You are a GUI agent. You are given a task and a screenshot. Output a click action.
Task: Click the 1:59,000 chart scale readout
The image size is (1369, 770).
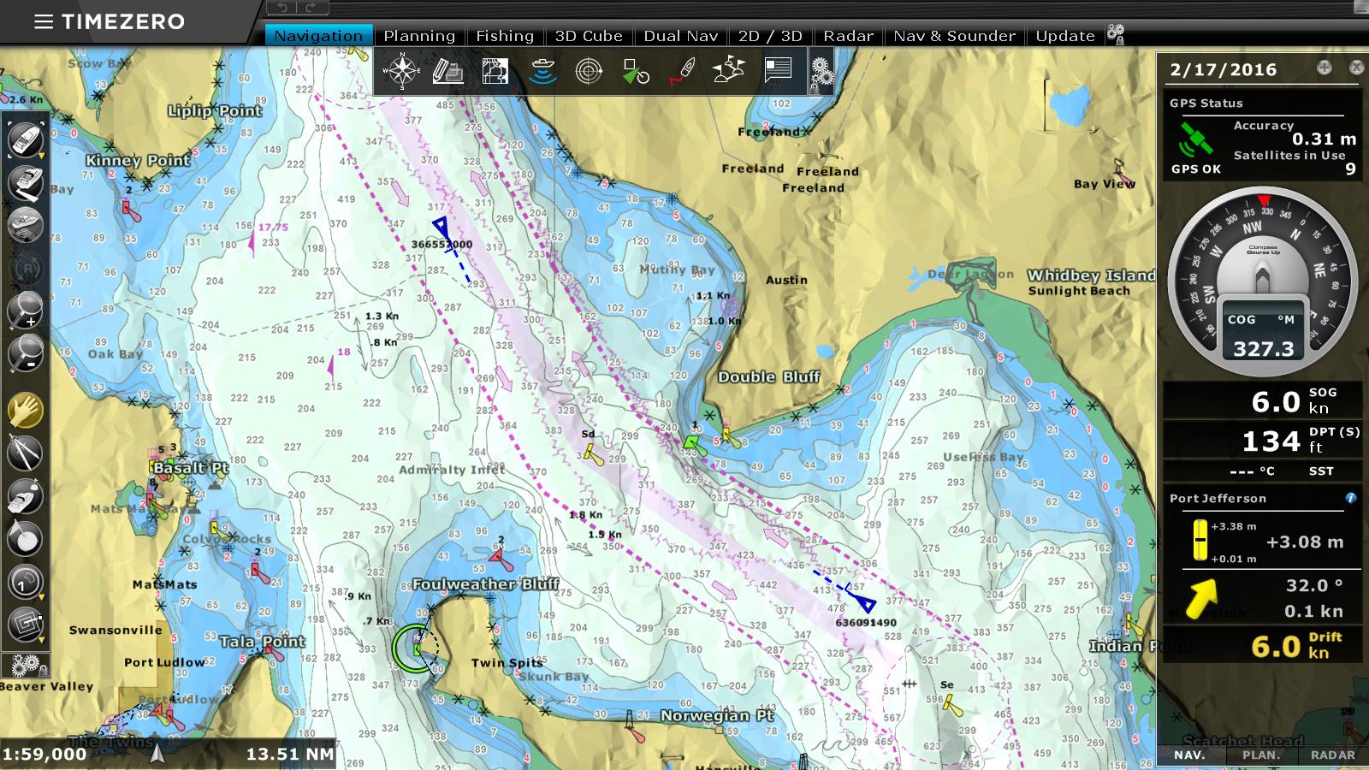coord(44,754)
